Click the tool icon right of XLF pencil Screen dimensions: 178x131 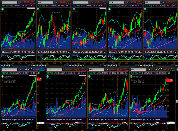pyautogui.click(x=162, y=69)
